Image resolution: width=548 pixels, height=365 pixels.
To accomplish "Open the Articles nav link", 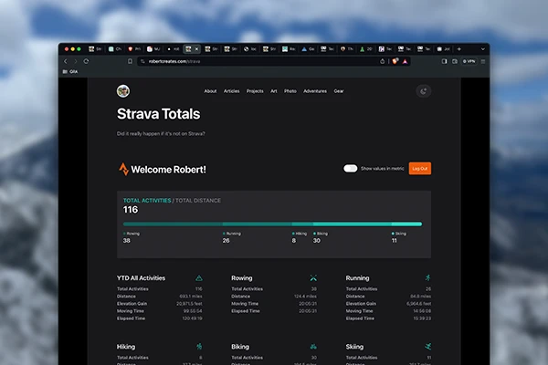I will tap(232, 91).
